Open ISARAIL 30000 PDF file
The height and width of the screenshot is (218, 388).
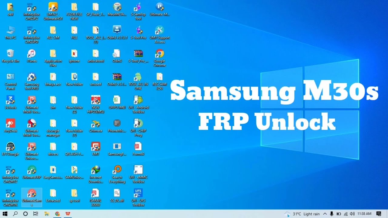point(96,198)
